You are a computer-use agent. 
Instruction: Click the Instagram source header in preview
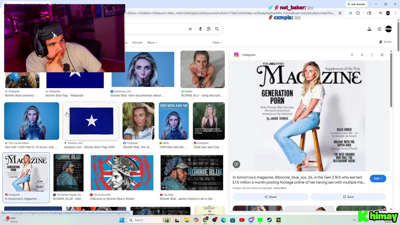tap(245, 55)
